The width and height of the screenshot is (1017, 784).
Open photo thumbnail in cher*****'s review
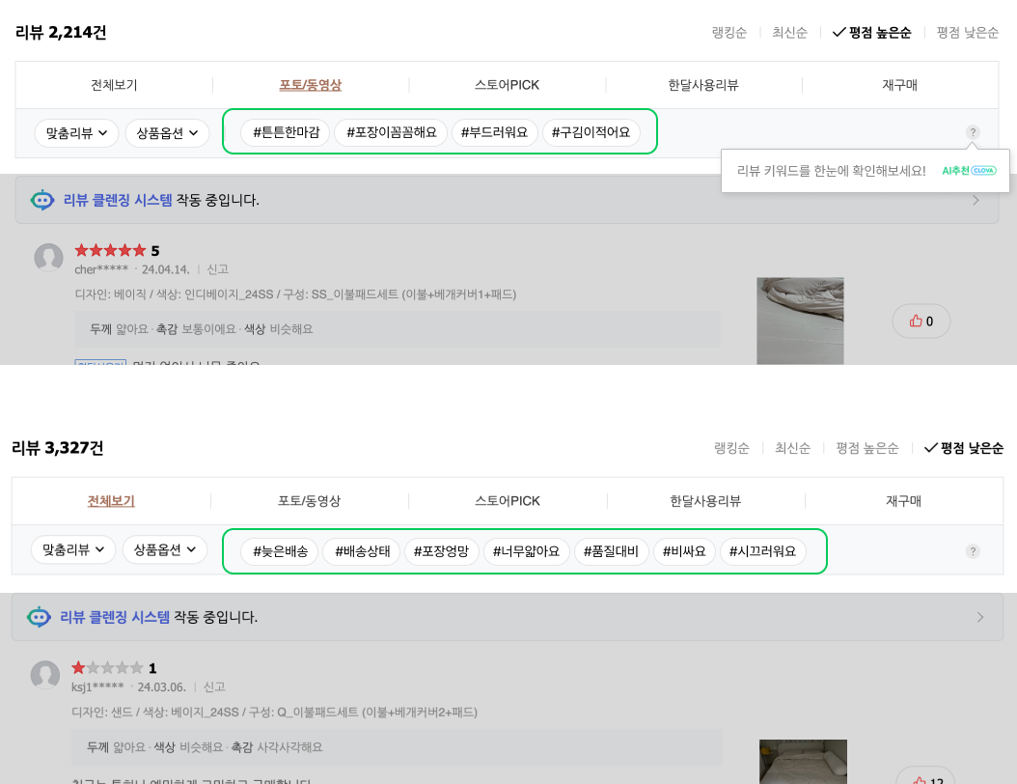click(x=800, y=321)
